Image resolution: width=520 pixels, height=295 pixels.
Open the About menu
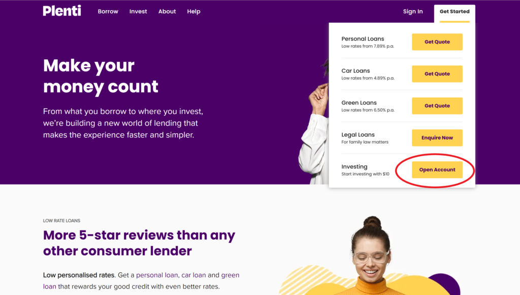coord(167,11)
